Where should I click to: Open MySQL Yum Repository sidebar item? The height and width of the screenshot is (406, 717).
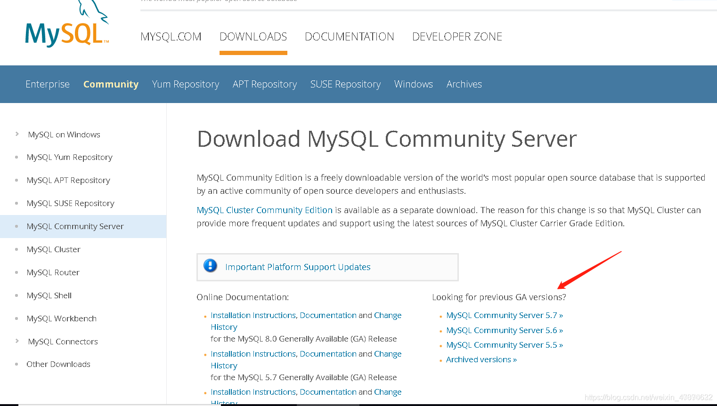70,157
